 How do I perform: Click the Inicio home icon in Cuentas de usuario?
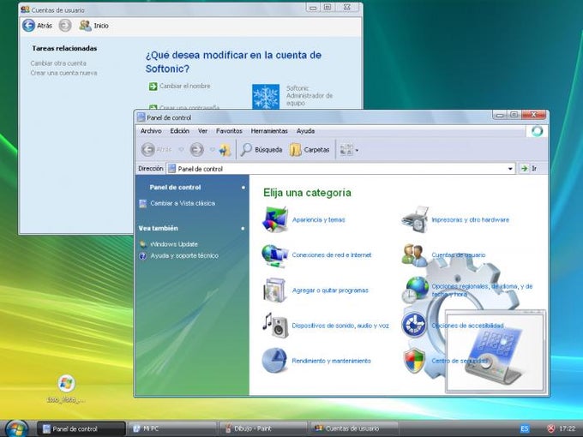pos(85,25)
